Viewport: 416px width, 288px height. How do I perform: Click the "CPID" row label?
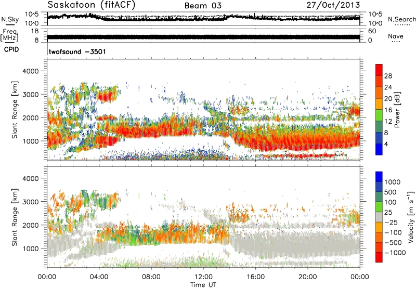point(11,49)
